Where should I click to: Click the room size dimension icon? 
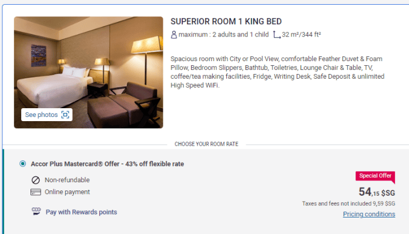[x=277, y=35]
